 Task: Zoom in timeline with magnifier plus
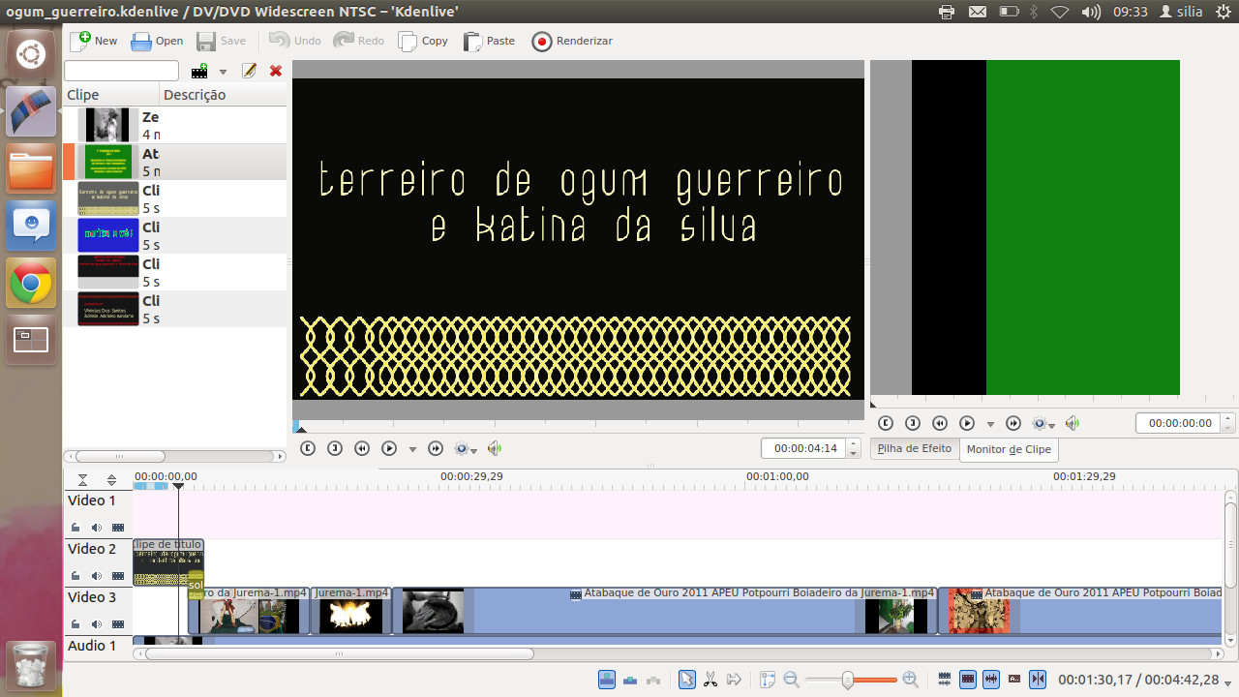(x=910, y=680)
